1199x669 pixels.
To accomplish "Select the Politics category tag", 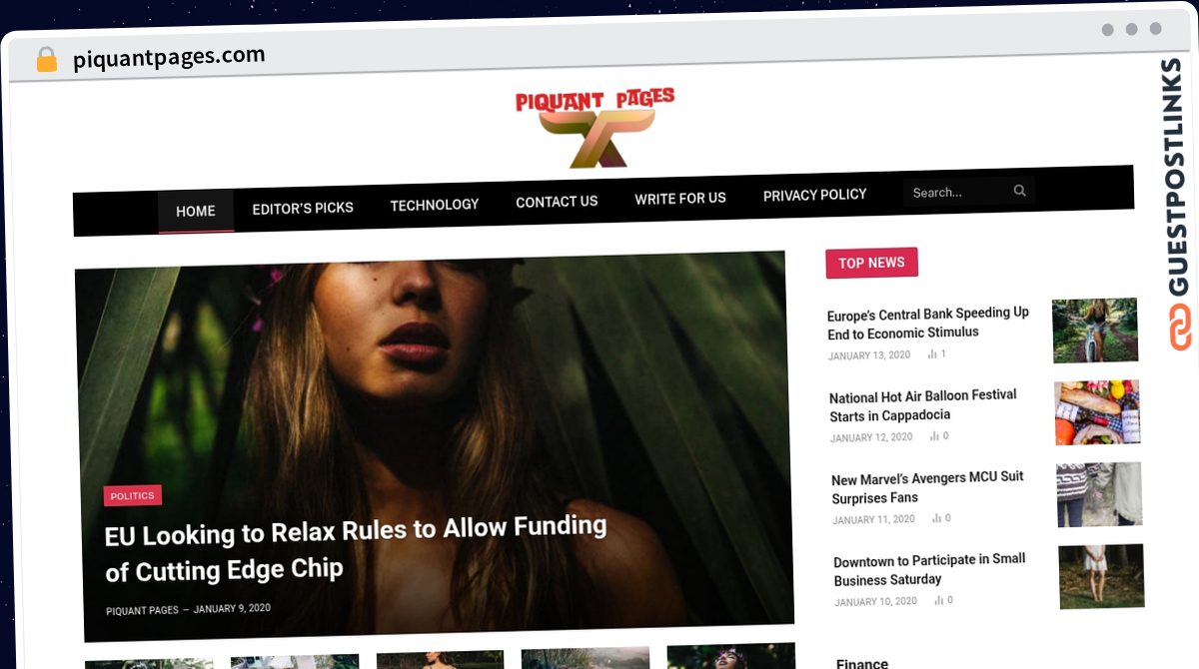I will (132, 496).
